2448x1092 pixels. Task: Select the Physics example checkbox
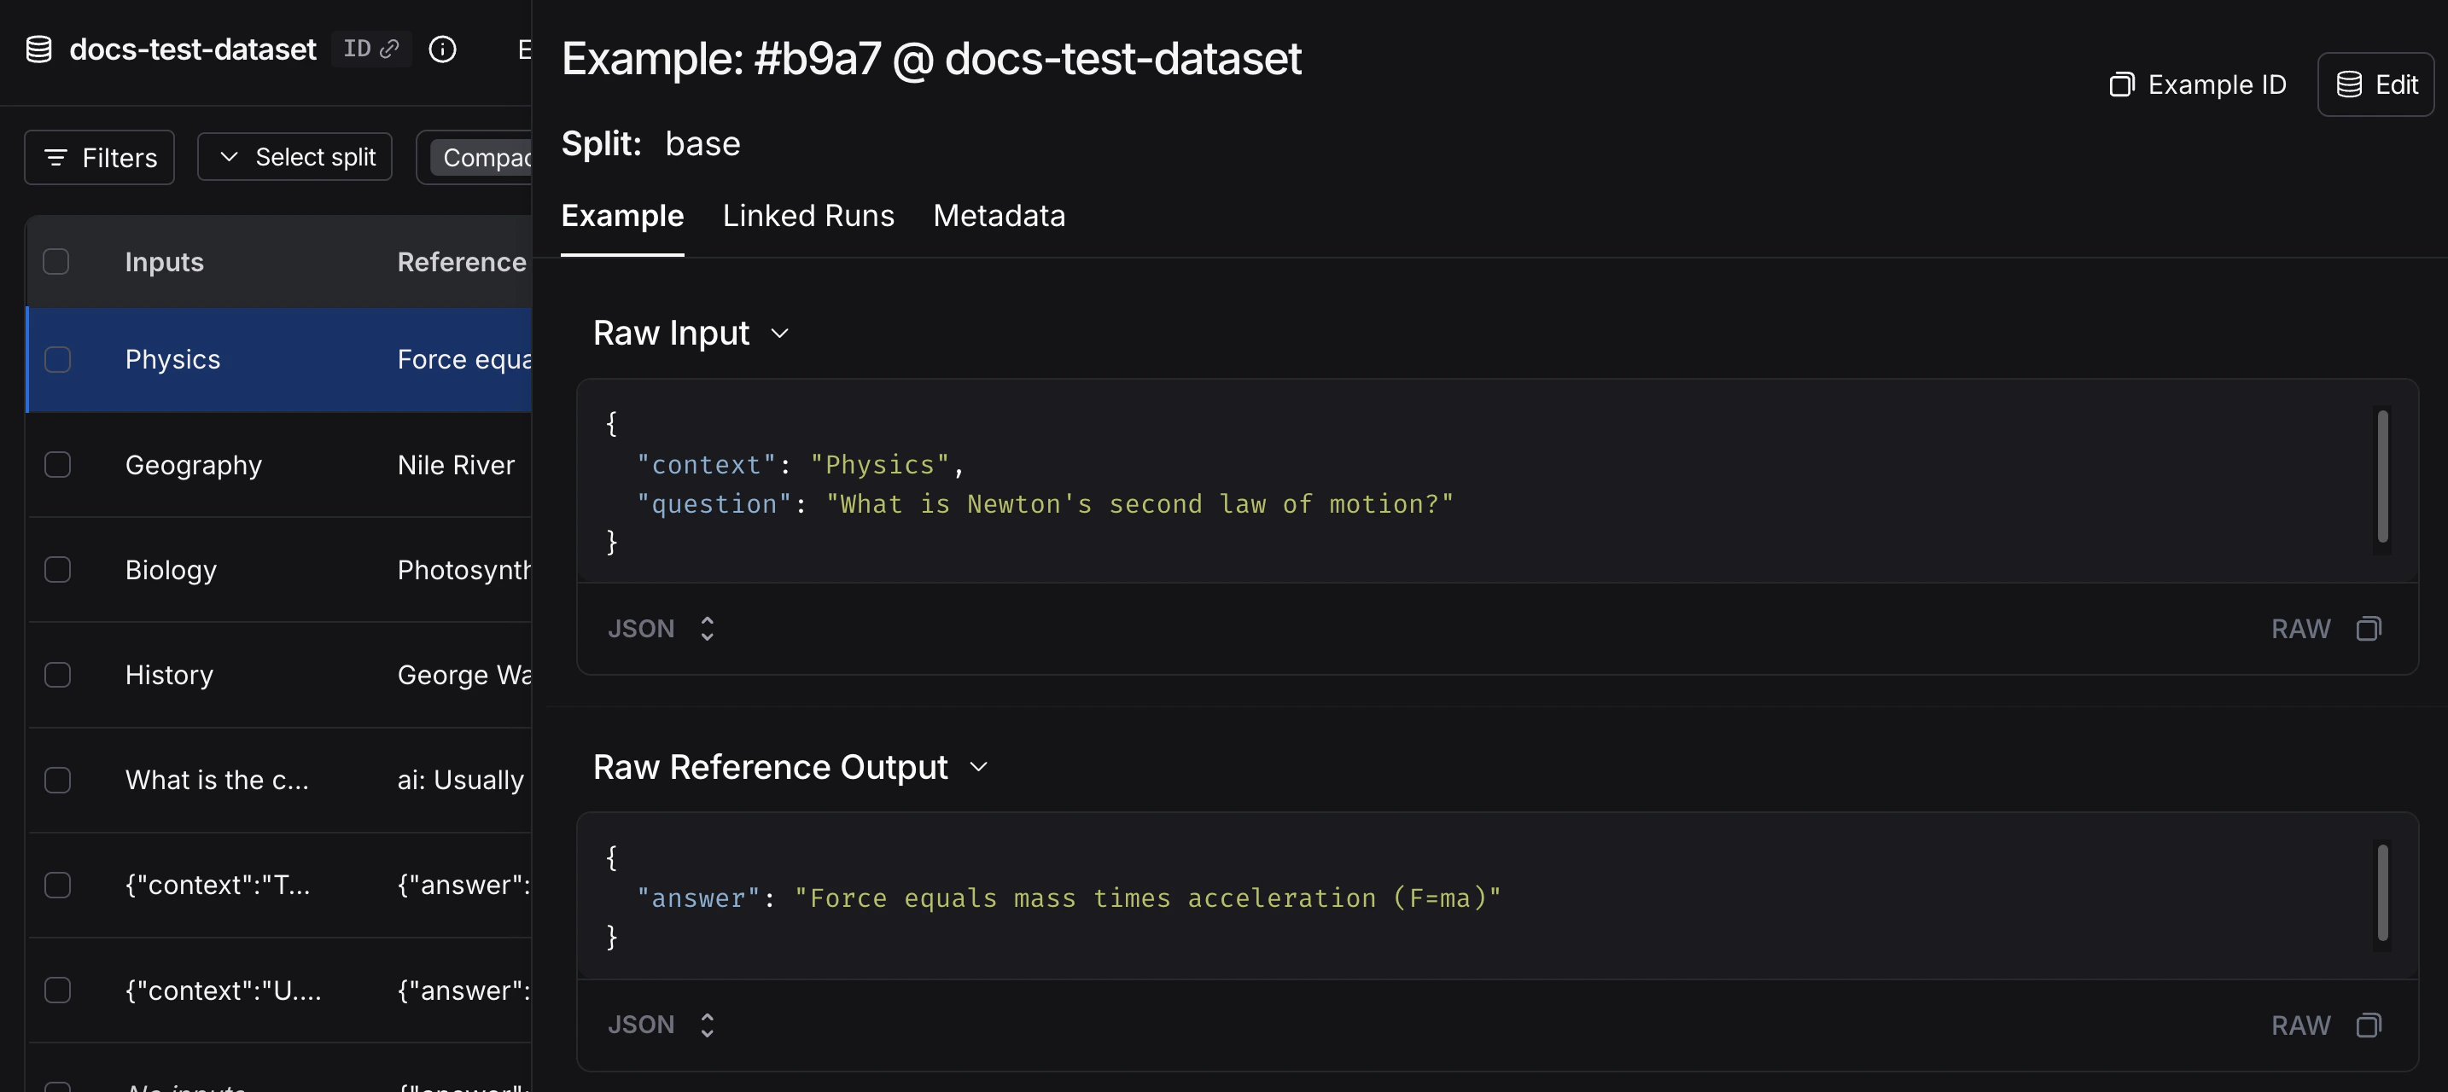point(58,360)
